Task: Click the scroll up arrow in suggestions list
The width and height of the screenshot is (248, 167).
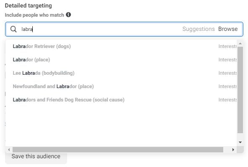Action: [x=240, y=43]
